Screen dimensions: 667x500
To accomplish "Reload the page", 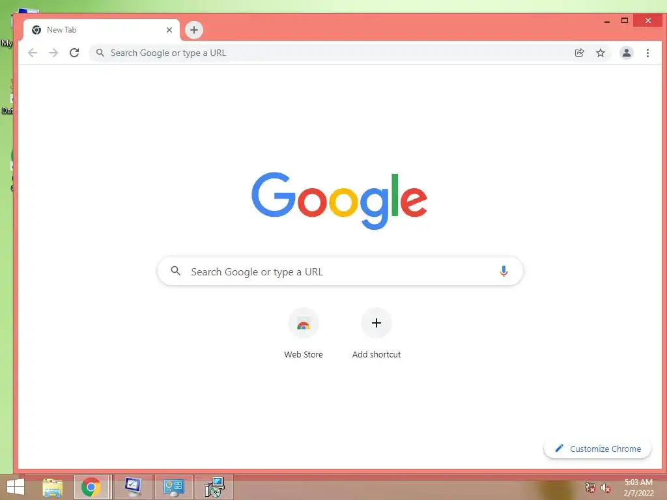I will [x=74, y=53].
